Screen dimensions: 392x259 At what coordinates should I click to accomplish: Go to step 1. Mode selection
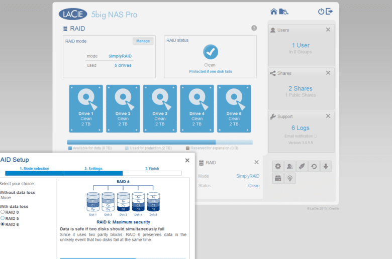35,169
